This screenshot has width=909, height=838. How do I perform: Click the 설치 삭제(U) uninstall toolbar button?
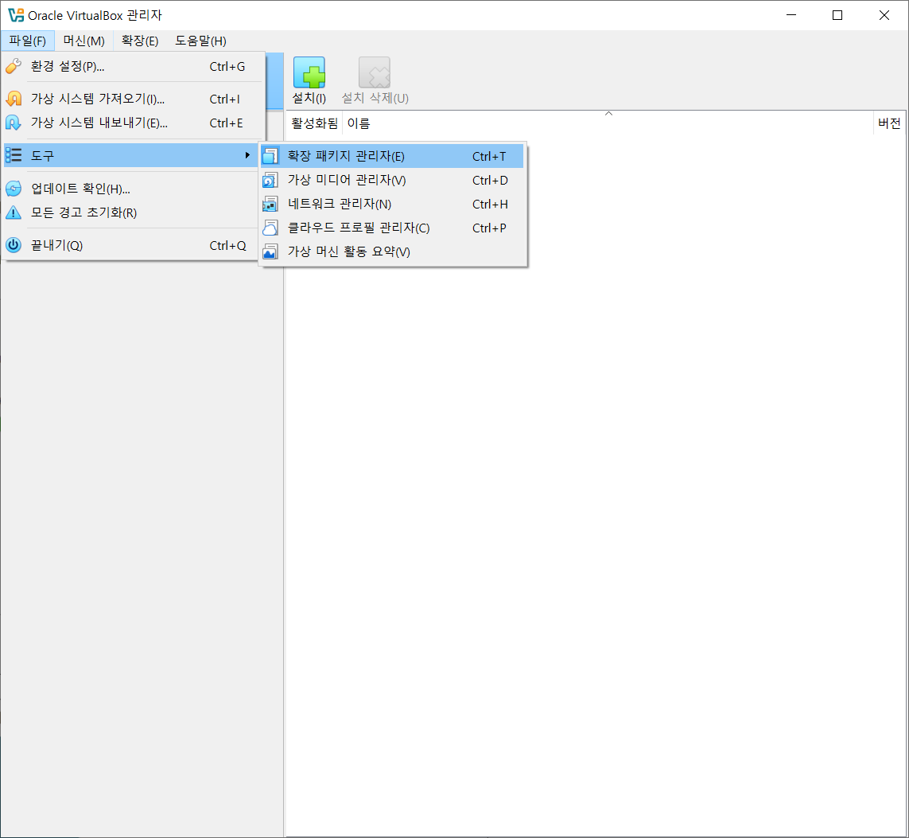(375, 80)
